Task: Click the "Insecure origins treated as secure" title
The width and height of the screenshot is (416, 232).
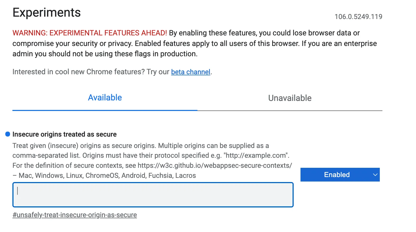Action: pyautogui.click(x=64, y=134)
